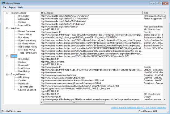Collapse the Google Chrome tree node
The height and width of the screenshot is (114, 170).
click(x=7, y=75)
